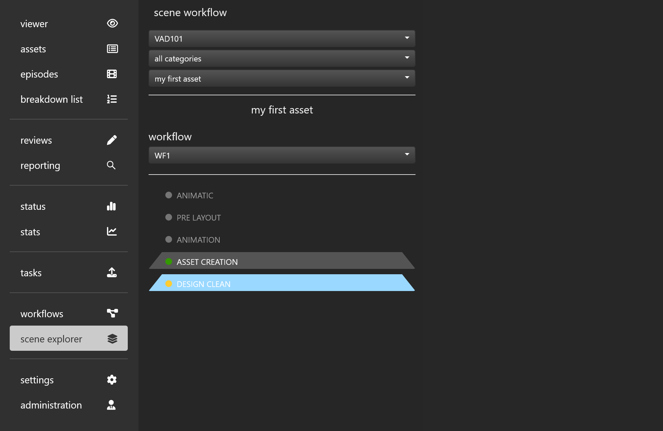
Task: Click the line graph icon for stats
Action: tap(112, 231)
